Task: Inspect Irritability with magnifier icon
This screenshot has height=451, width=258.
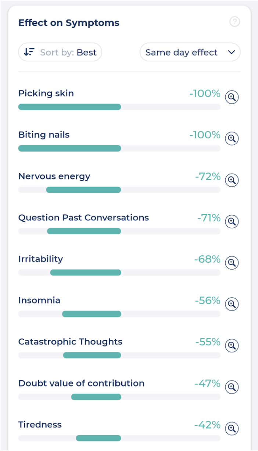Action: click(x=232, y=263)
